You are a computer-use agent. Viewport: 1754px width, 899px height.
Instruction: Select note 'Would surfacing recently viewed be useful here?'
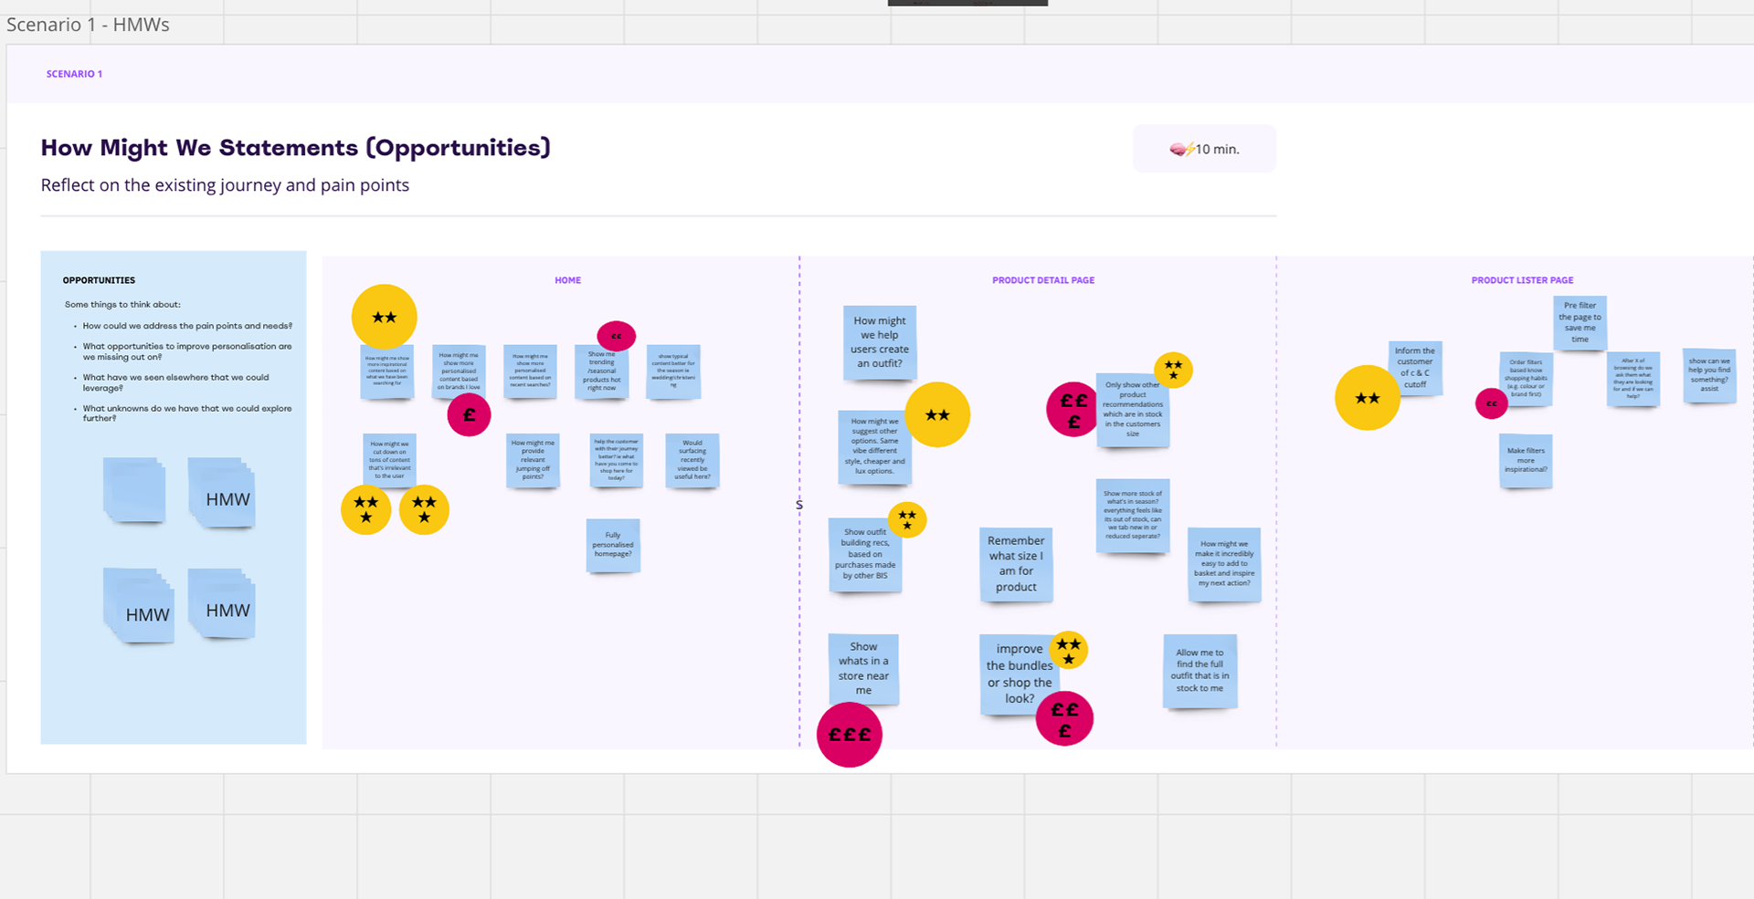[692, 461]
